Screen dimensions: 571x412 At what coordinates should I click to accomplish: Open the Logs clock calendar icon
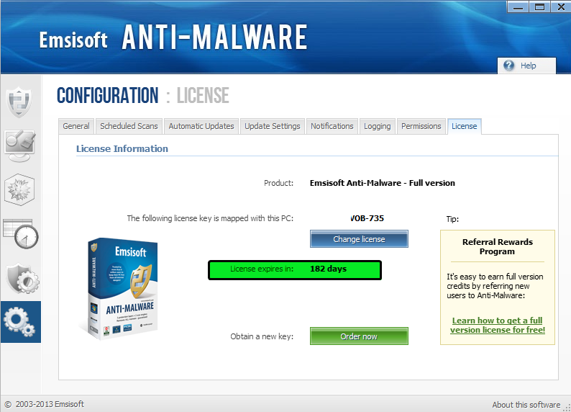point(21,234)
